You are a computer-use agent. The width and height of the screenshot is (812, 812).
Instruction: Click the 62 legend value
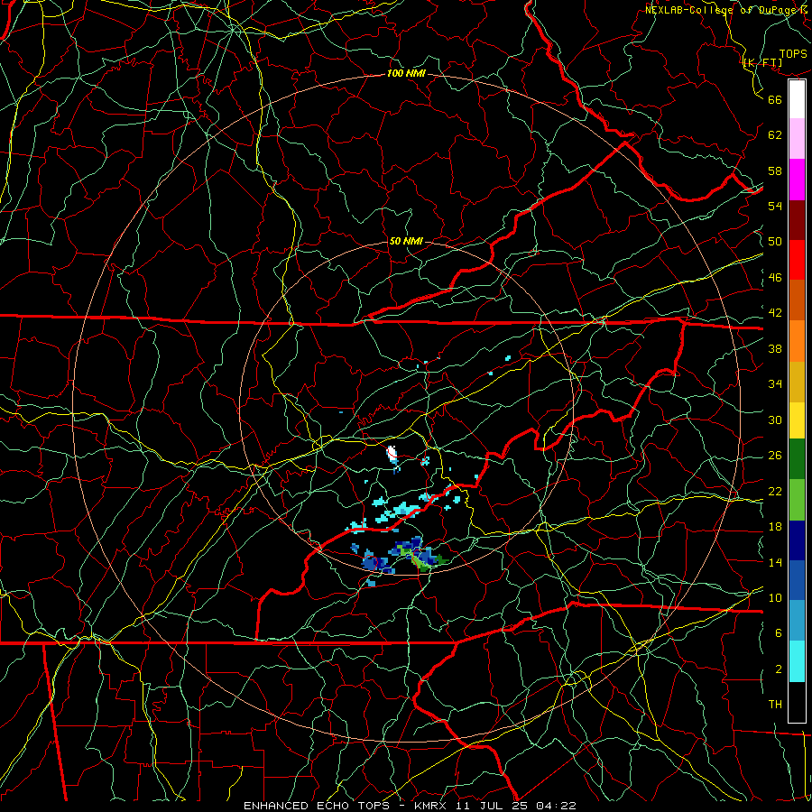[x=775, y=135]
